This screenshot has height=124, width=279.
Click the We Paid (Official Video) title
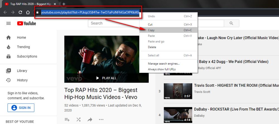pos(233,61)
